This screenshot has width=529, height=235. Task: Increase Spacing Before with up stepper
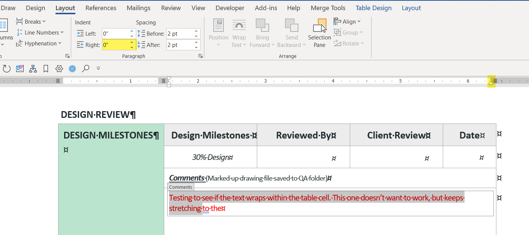tap(196, 32)
